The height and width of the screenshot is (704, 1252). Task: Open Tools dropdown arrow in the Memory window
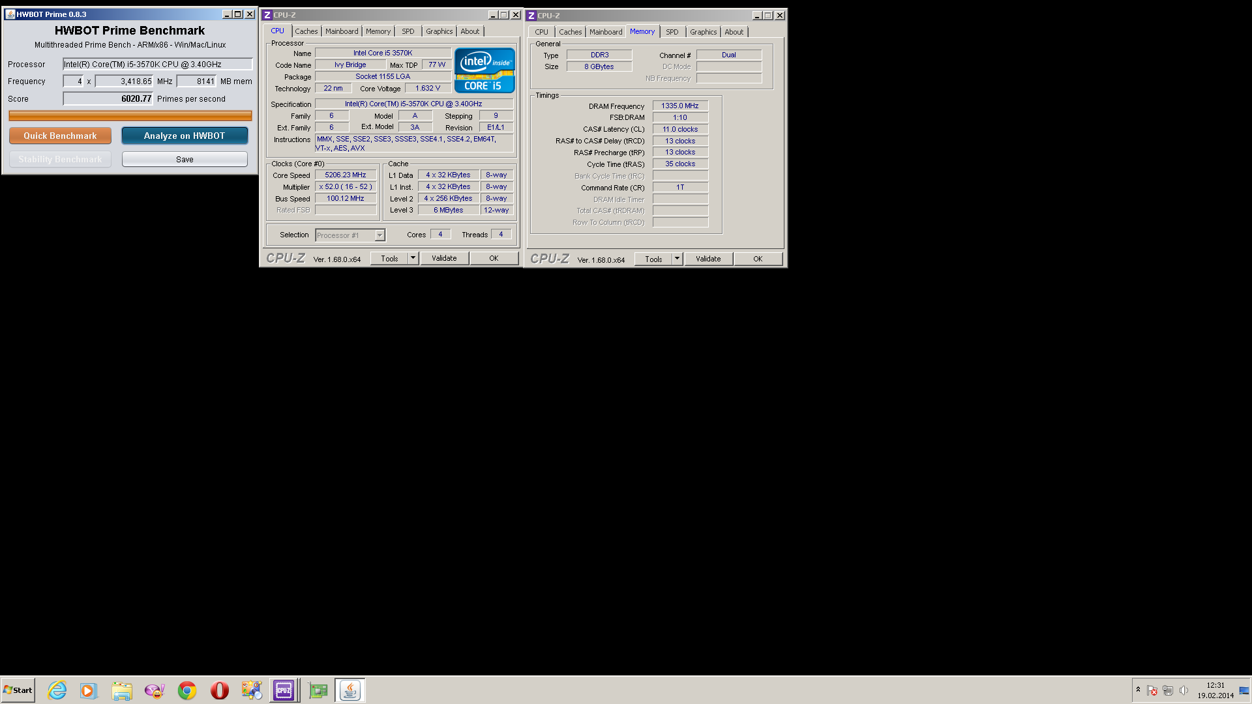(677, 259)
